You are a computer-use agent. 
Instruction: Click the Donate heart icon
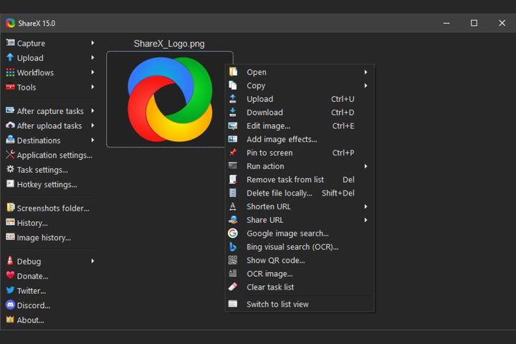point(10,276)
